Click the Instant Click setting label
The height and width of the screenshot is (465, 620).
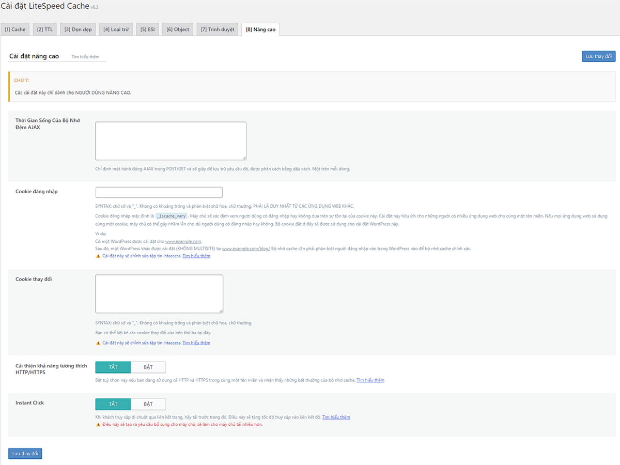click(x=30, y=403)
